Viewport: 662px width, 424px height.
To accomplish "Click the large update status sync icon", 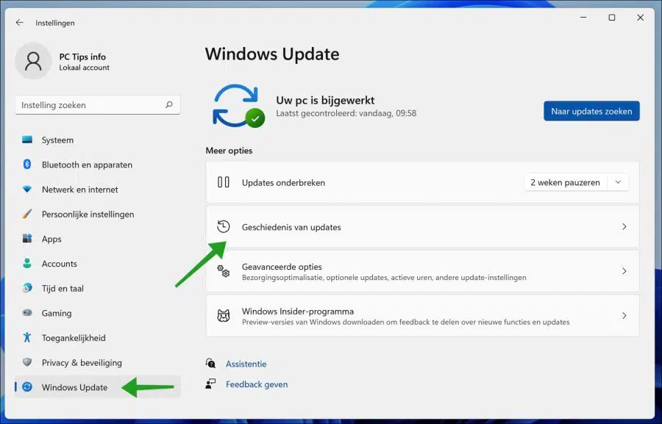I will [x=238, y=106].
